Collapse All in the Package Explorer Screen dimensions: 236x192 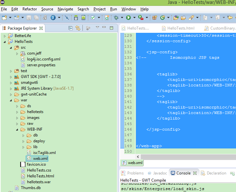70,28
